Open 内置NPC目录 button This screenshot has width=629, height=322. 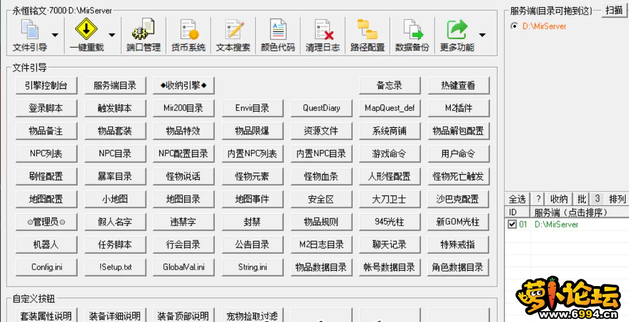321,154
